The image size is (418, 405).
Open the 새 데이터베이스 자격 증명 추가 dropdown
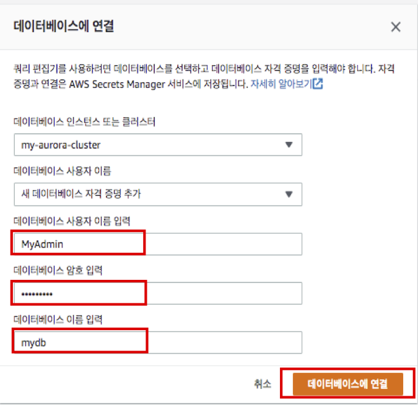pyautogui.click(x=158, y=194)
